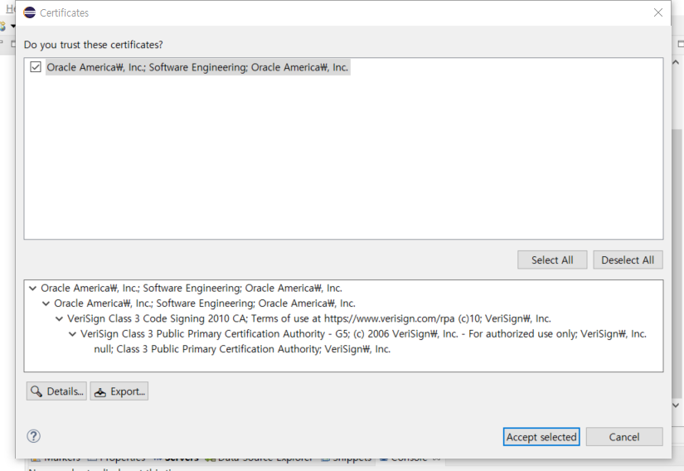The width and height of the screenshot is (684, 471).
Task: Select the top-level Oracle America tree row
Action: coord(192,289)
